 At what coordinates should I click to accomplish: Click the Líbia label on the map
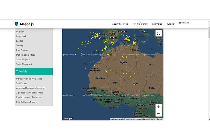tap(150, 65)
